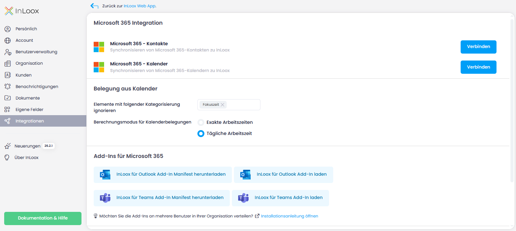Click the Dokumente folder icon

[x=8, y=98]
